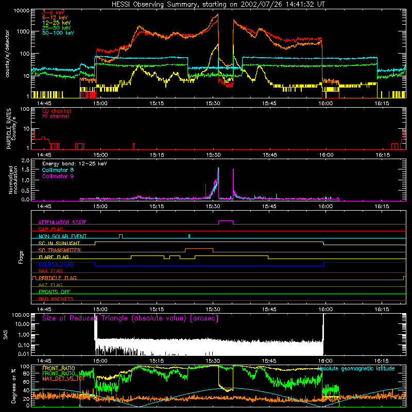Click the vertical "Flags" axis label
Screen dimensions: 412x412
[21, 257]
